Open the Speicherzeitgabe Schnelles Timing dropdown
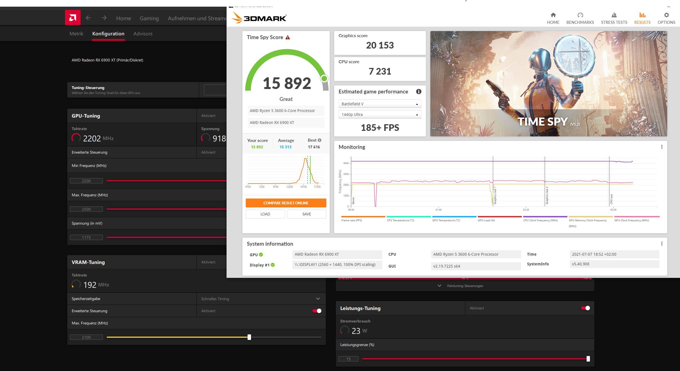 [261, 299]
